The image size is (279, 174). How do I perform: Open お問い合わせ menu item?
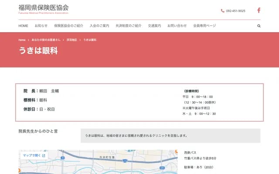[177, 26]
